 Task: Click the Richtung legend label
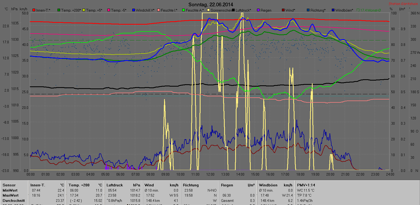(x=318, y=10)
